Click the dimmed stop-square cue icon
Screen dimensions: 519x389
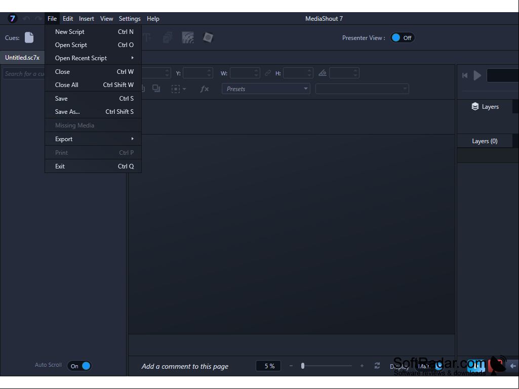pyautogui.click(x=208, y=38)
